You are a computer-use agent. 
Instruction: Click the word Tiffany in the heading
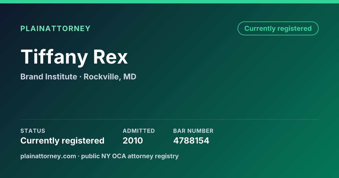tap(54, 57)
